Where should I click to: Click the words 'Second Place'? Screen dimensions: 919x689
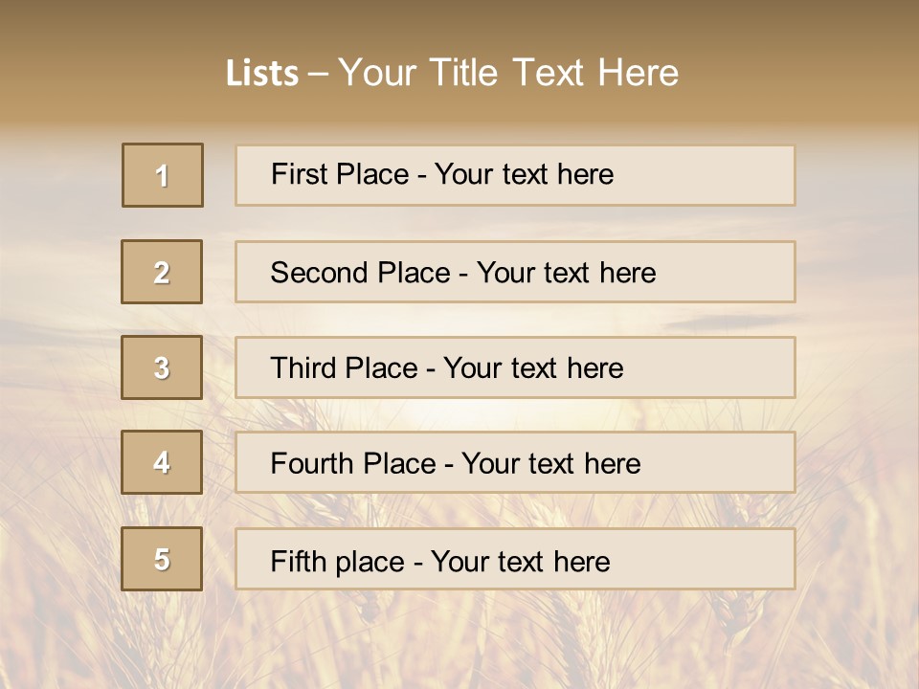click(x=361, y=273)
